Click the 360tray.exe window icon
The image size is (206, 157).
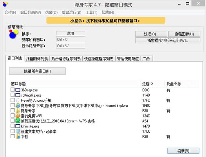tap(18, 90)
